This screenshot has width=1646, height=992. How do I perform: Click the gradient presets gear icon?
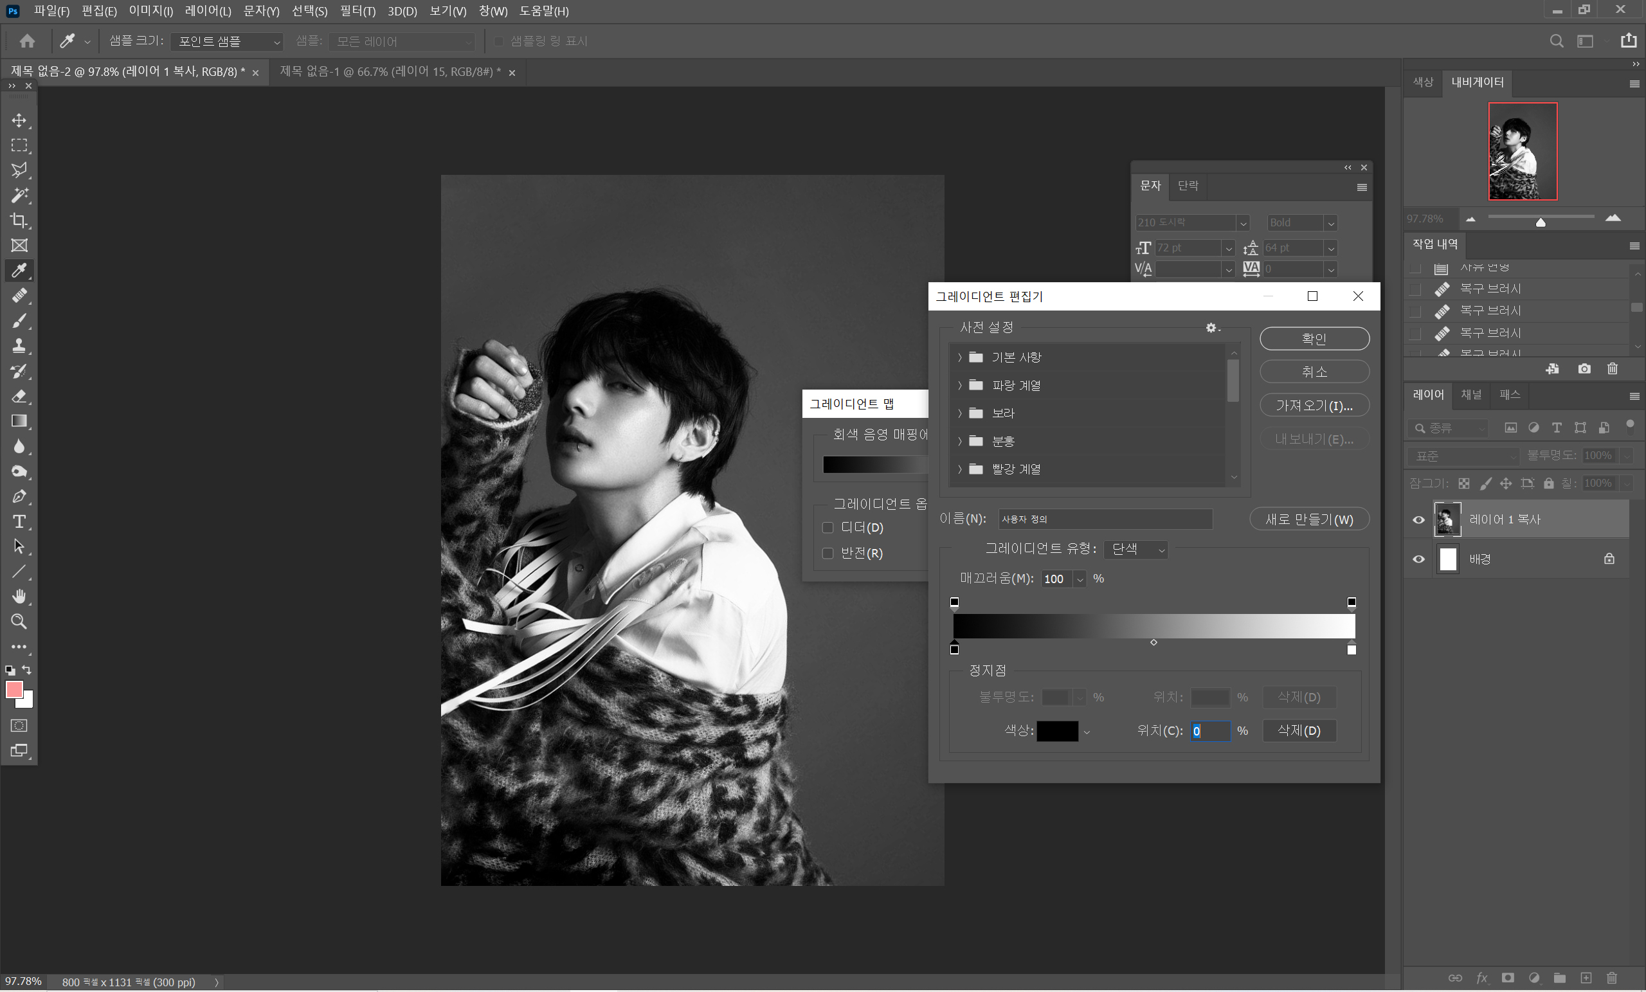click(x=1212, y=328)
